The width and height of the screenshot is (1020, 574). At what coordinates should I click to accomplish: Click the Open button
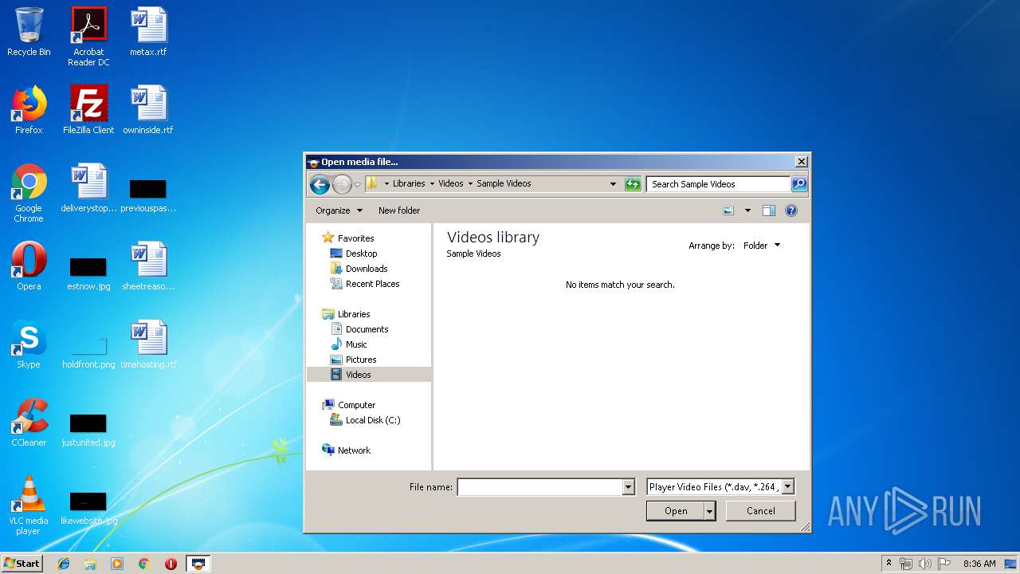tap(675, 511)
